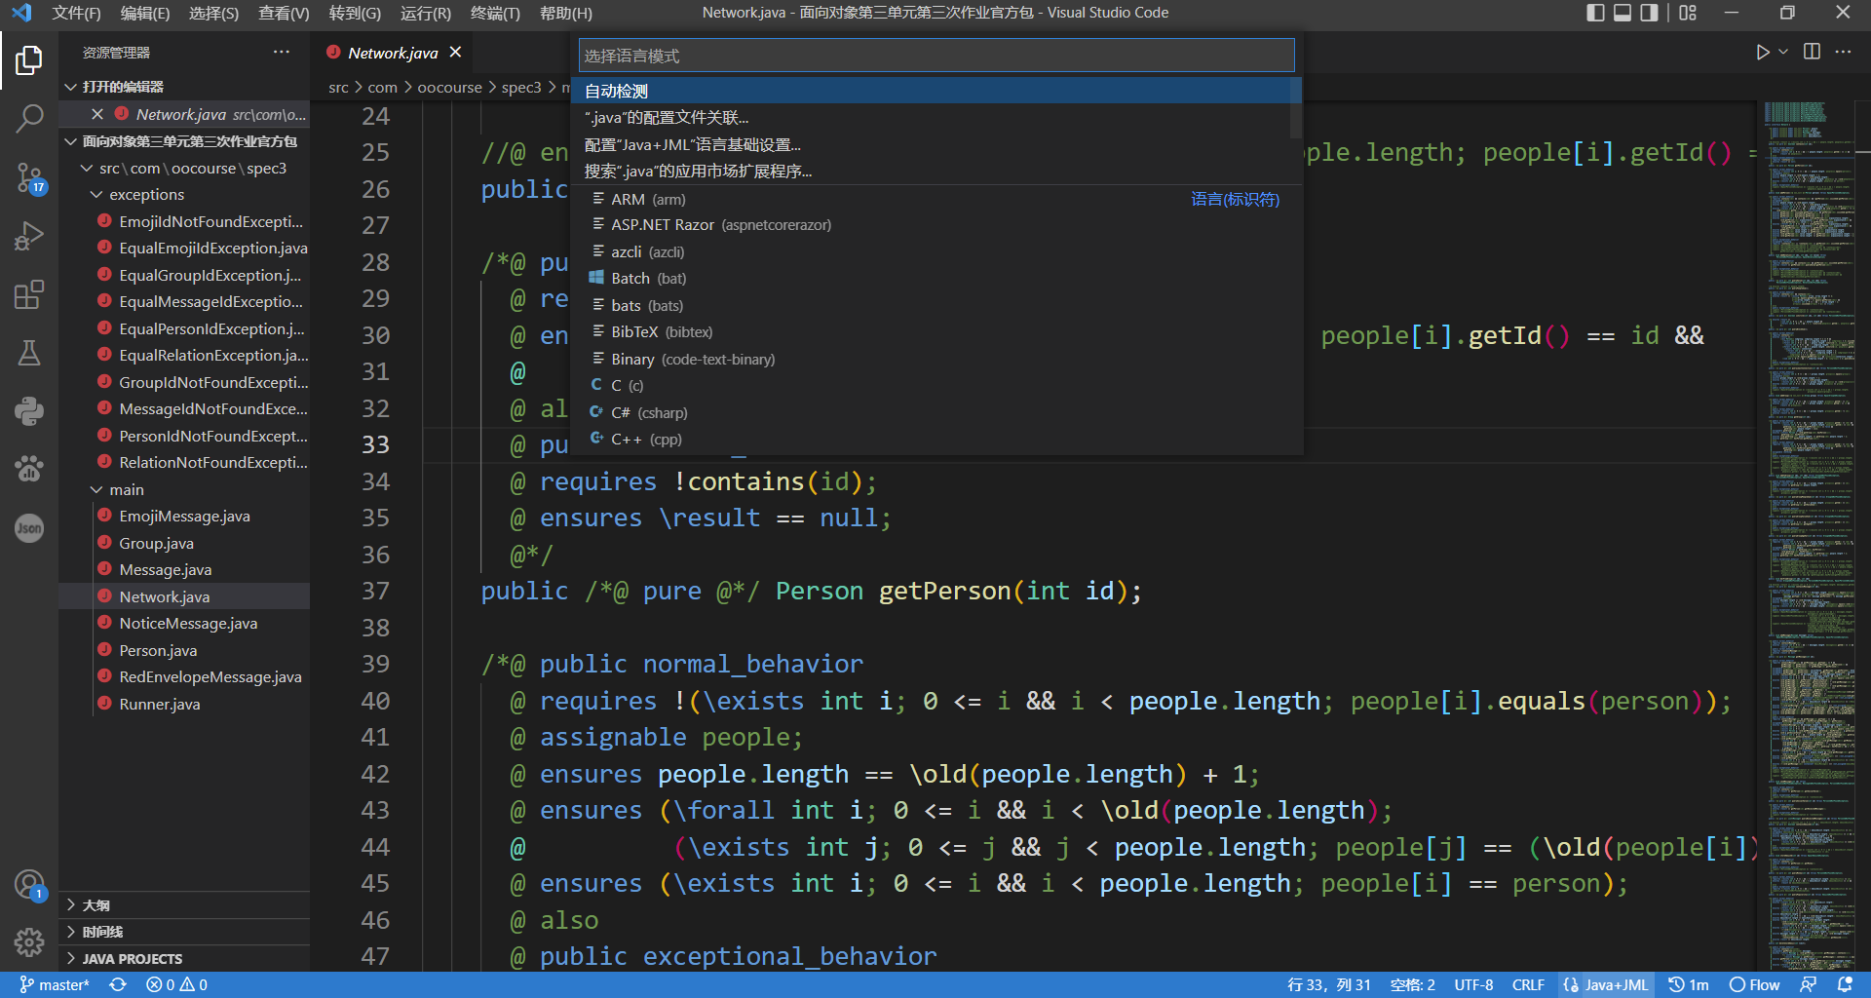Open editor More Actions ellipsis
Image resolution: width=1871 pixels, height=998 pixels.
coord(1843,53)
